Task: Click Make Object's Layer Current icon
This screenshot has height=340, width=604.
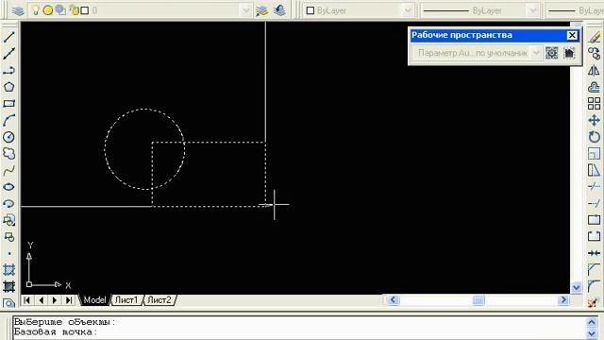Action: coord(262,10)
